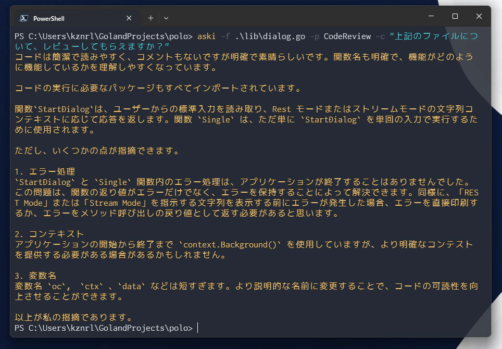This screenshot has height=349, width=502.
Task: Click the '1. エラー処理' heading line
Action: click(x=45, y=171)
